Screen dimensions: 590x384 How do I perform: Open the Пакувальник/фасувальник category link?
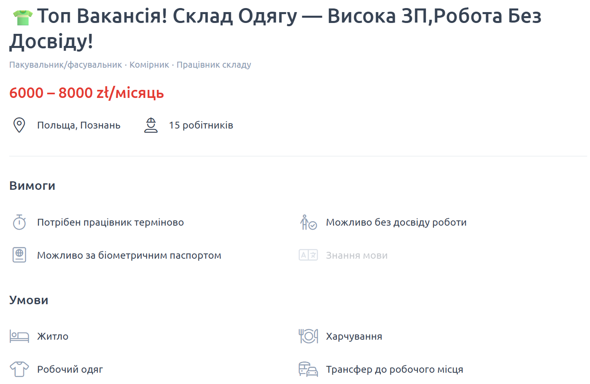(65, 64)
